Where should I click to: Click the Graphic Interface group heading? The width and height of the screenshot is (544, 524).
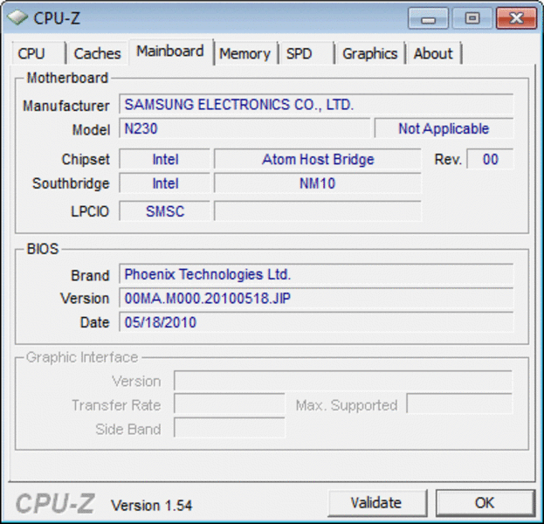click(x=82, y=357)
